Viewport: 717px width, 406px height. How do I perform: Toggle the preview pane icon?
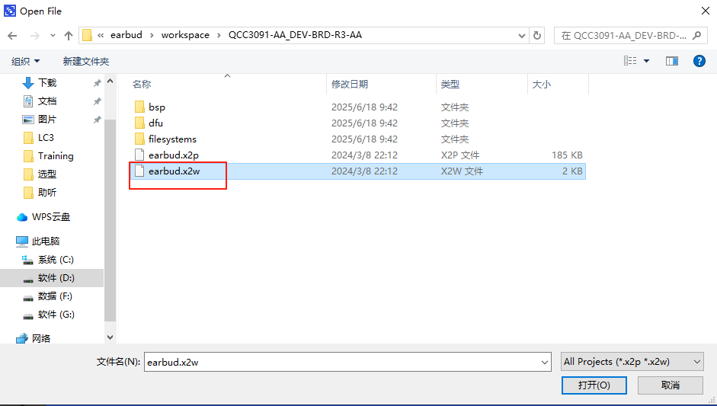coord(672,61)
